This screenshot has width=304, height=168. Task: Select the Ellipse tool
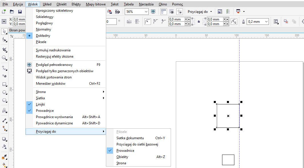pos(4,92)
